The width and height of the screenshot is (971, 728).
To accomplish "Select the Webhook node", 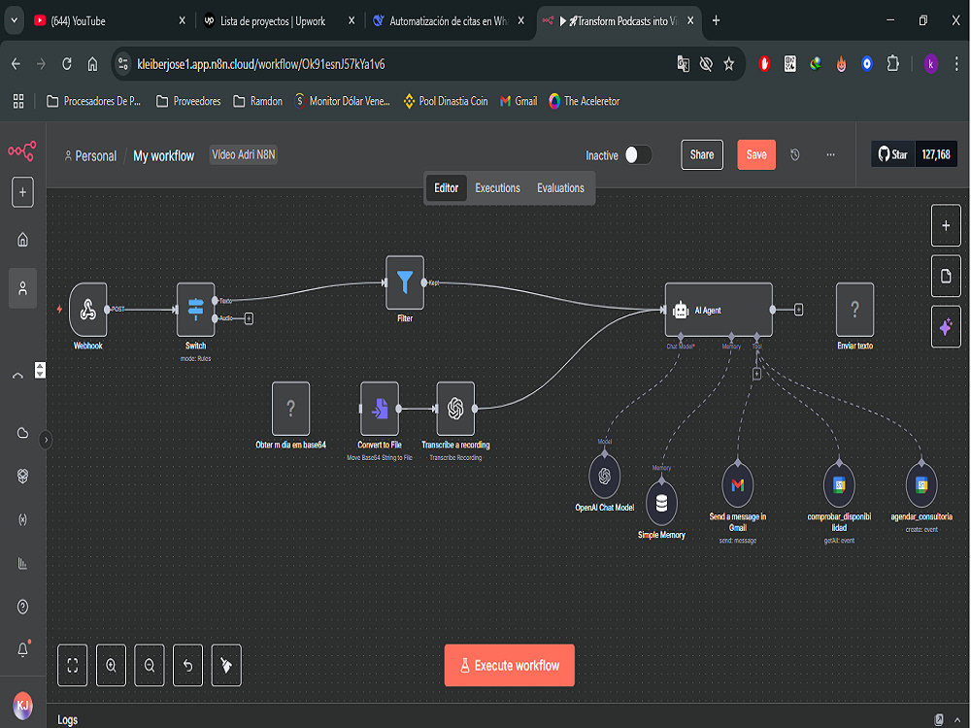I will [88, 310].
